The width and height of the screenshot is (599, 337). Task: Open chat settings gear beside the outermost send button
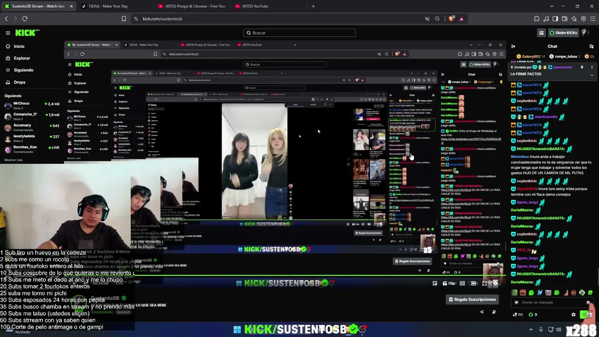tap(574, 315)
